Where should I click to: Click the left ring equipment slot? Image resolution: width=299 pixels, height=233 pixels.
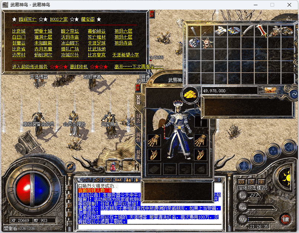[x=154, y=155]
